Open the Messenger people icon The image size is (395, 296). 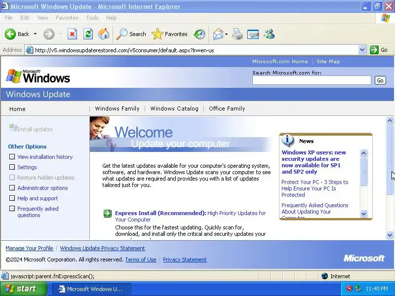269,34
